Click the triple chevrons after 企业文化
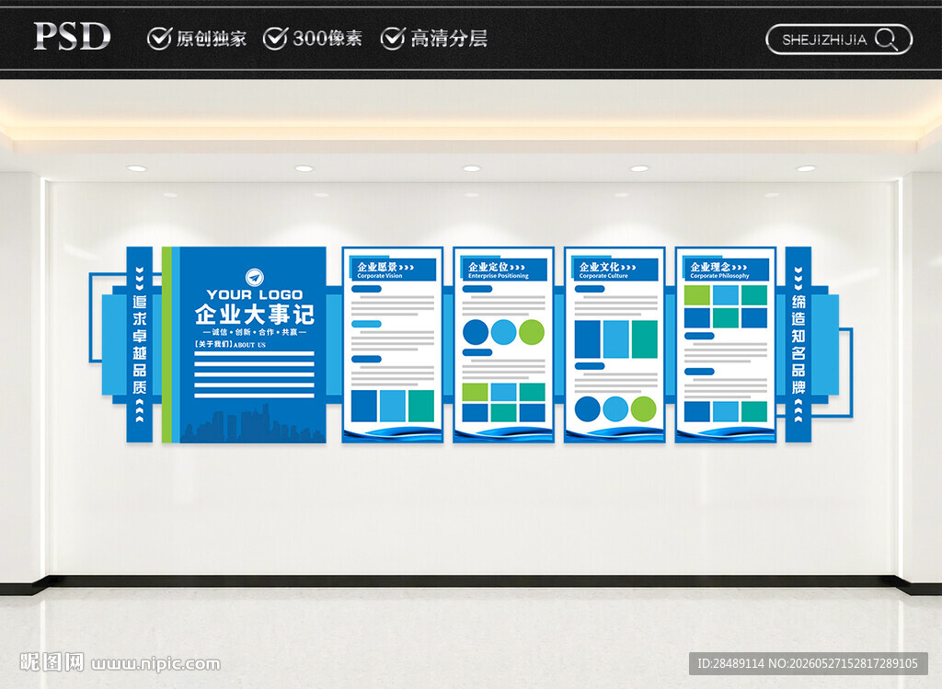 tap(628, 268)
